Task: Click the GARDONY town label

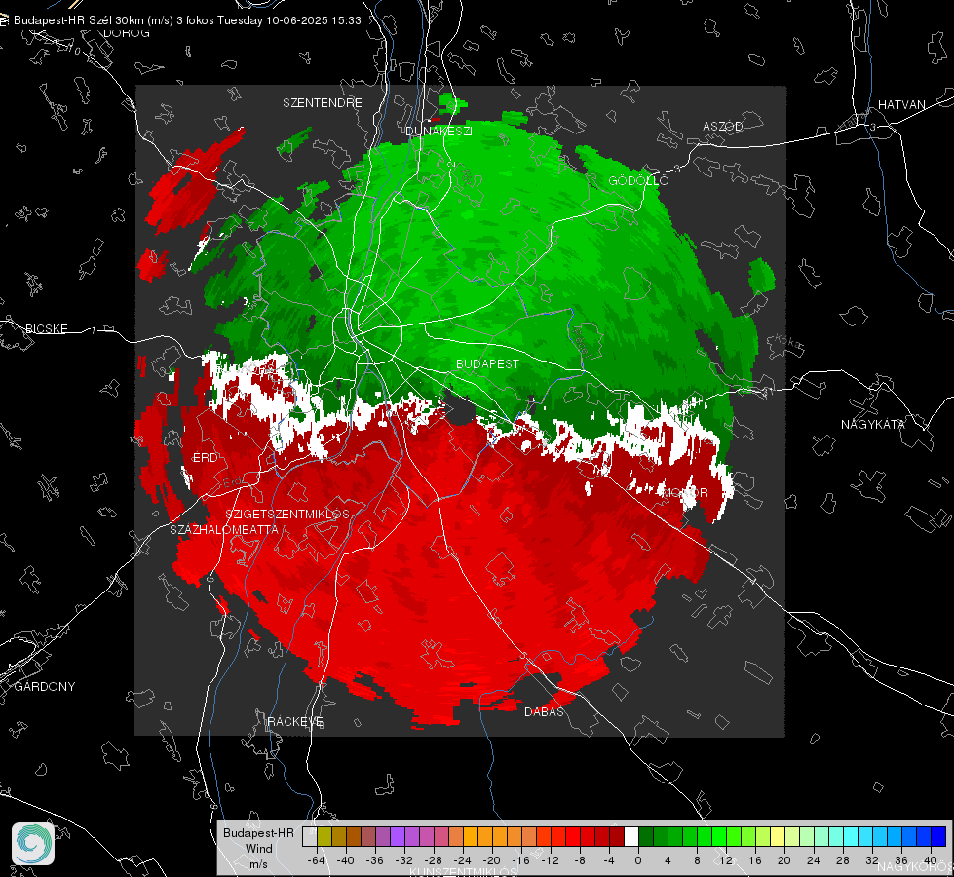Action: (45, 687)
